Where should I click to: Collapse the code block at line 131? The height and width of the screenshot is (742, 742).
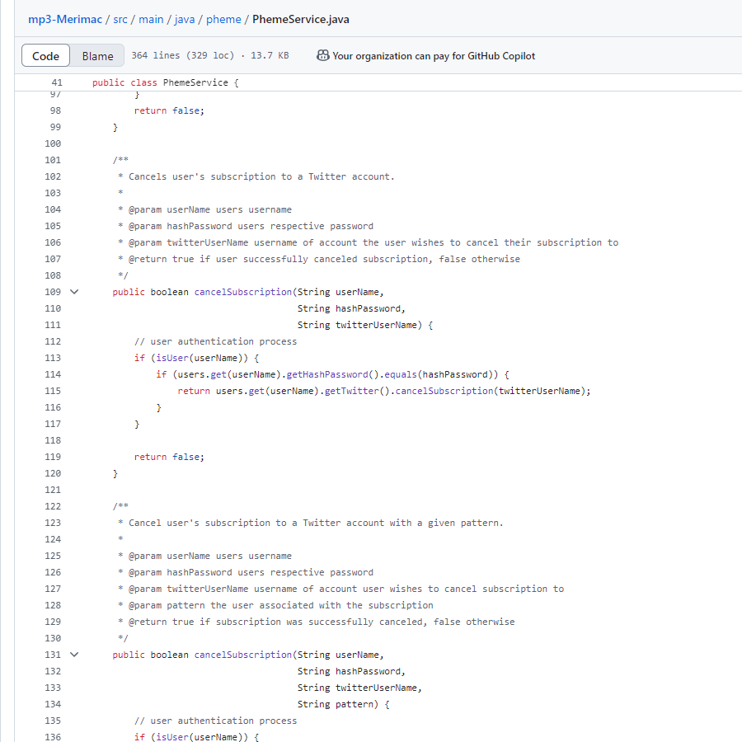coord(74,655)
